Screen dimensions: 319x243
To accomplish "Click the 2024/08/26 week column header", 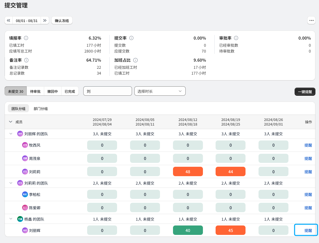I will [273, 122].
